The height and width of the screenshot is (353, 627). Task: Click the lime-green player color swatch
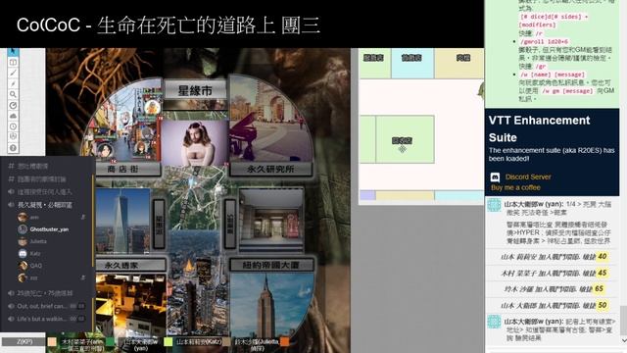(x=169, y=342)
